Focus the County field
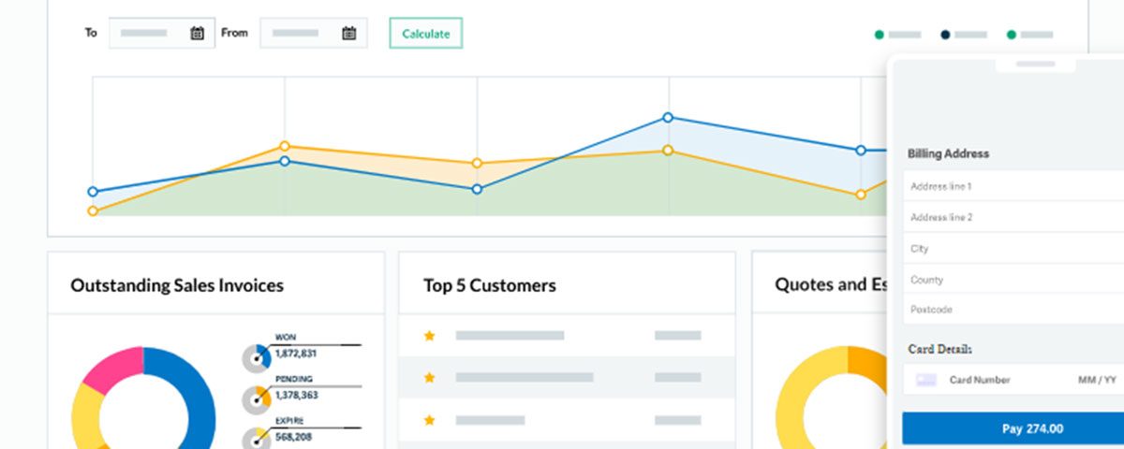The image size is (1124, 449). pos(1013,280)
